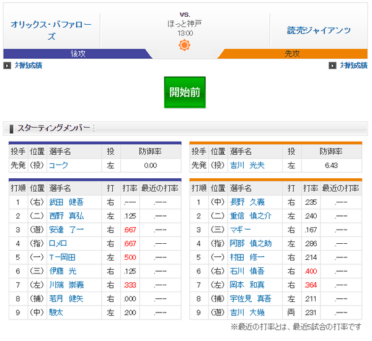Open player 駿太 link
372x341 pixels.
pos(56,313)
